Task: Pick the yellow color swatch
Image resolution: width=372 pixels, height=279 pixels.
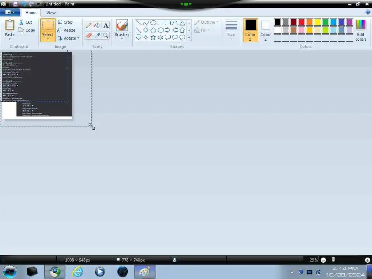Action: coord(318,22)
